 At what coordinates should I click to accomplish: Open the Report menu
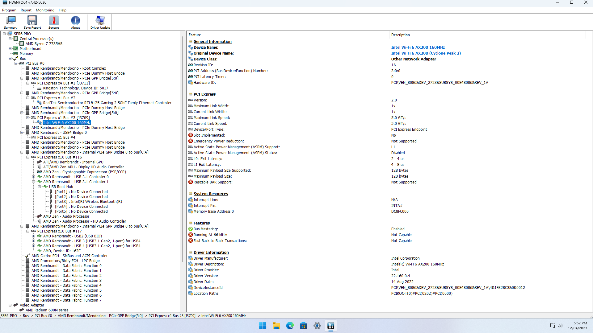click(26, 10)
